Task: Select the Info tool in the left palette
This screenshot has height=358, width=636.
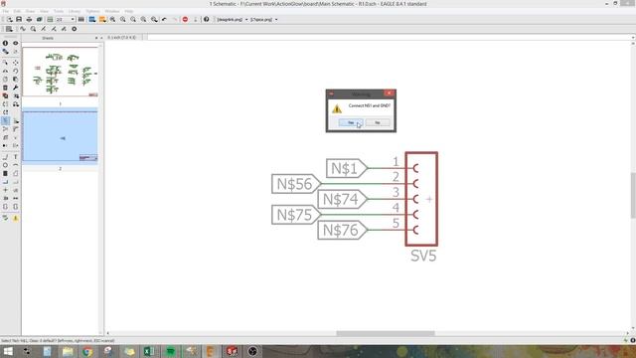Action: point(5,43)
